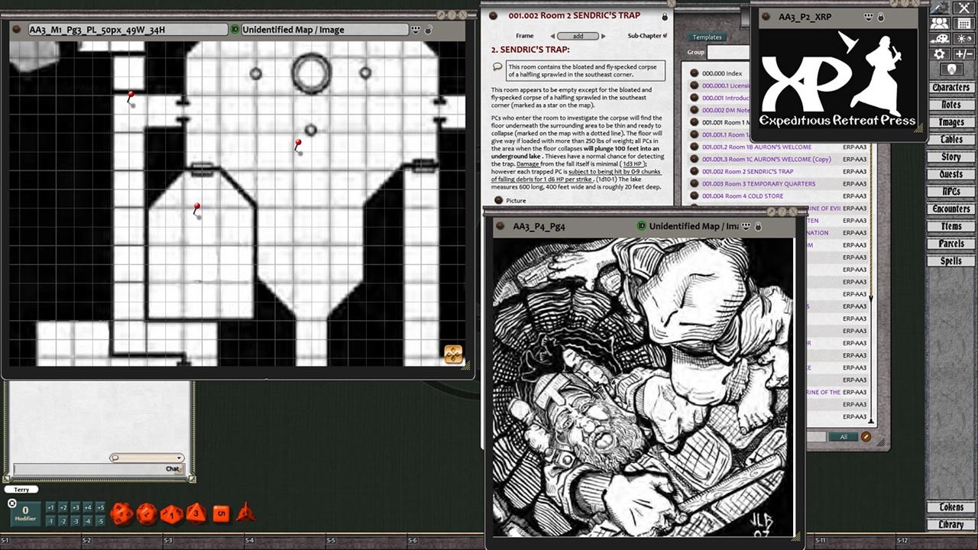Click the right Frame arrow
This screenshot has width=978, height=550.
(603, 35)
